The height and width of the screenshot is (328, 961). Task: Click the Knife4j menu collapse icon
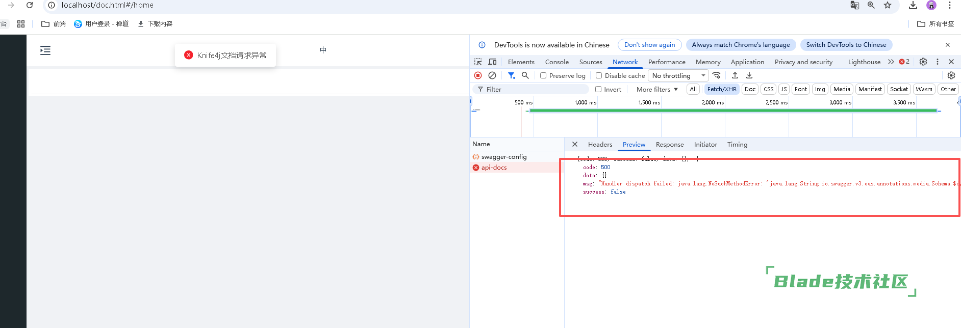coord(45,50)
